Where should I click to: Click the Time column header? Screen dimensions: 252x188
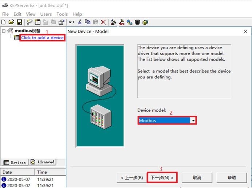point(51,172)
